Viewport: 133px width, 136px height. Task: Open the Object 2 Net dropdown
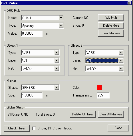coord(104,68)
